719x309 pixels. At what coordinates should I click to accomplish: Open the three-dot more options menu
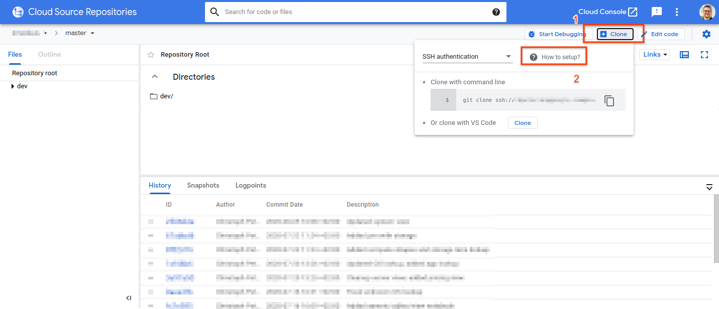pyautogui.click(x=677, y=12)
